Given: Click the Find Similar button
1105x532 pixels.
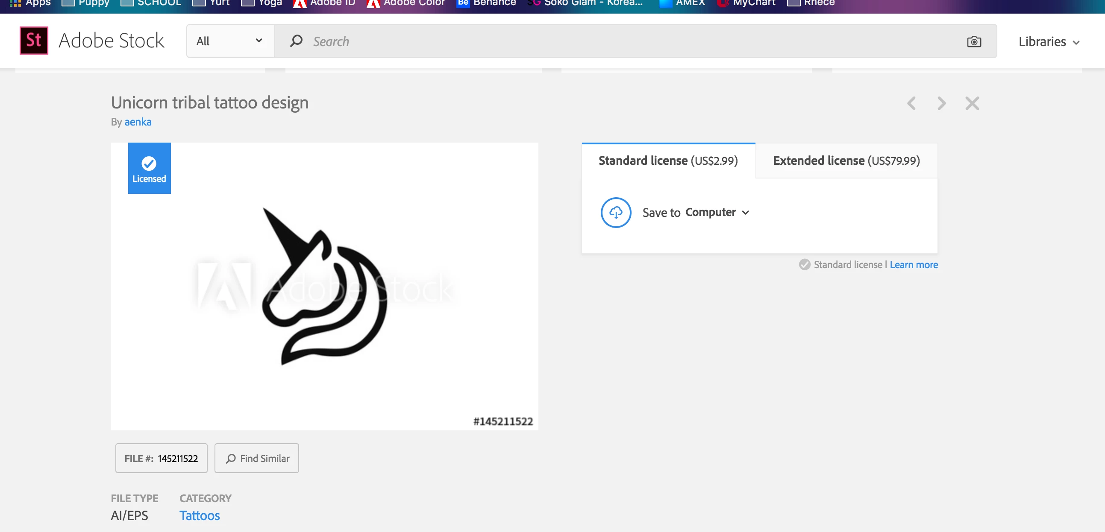Looking at the screenshot, I should tap(256, 458).
